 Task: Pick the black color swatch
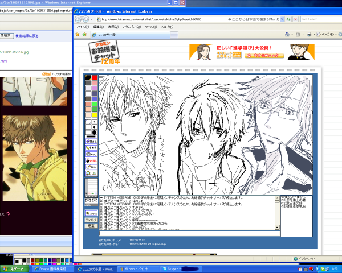[88, 77]
